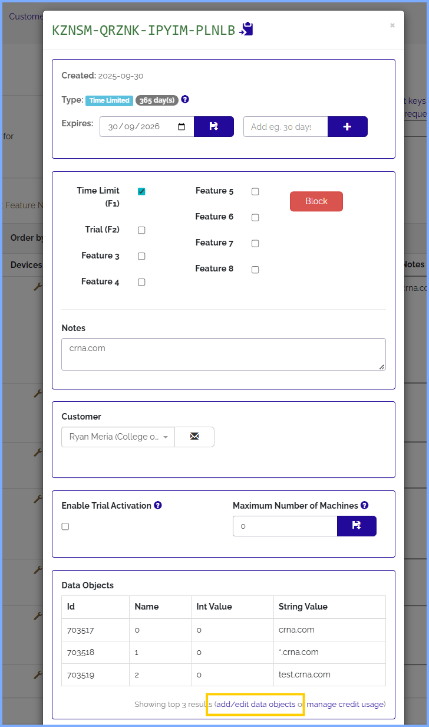Screen dimensions: 429x727
Task: Uncheck the Time Limit (F1) checkbox
Action: coord(141,192)
